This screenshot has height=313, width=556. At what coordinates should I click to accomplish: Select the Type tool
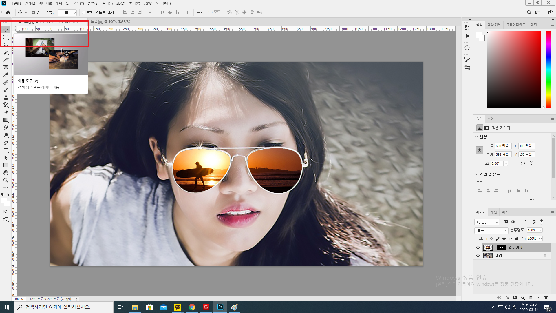pyautogui.click(x=6, y=150)
